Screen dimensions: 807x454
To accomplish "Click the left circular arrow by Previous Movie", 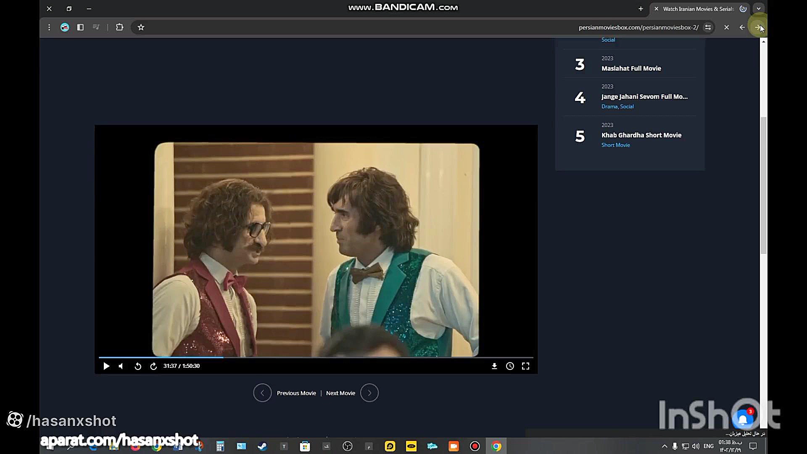I will [x=262, y=393].
